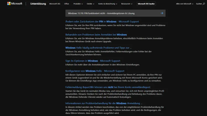Expand the Geräte dropdown
Viewport: 207px width, 116px height.
click(91, 4)
